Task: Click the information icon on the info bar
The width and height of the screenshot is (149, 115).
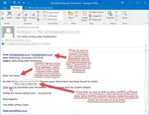Action: 3,44
